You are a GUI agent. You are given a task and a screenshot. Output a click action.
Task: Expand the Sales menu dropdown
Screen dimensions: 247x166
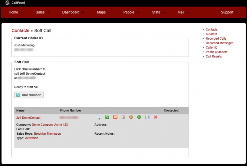pos(43,12)
